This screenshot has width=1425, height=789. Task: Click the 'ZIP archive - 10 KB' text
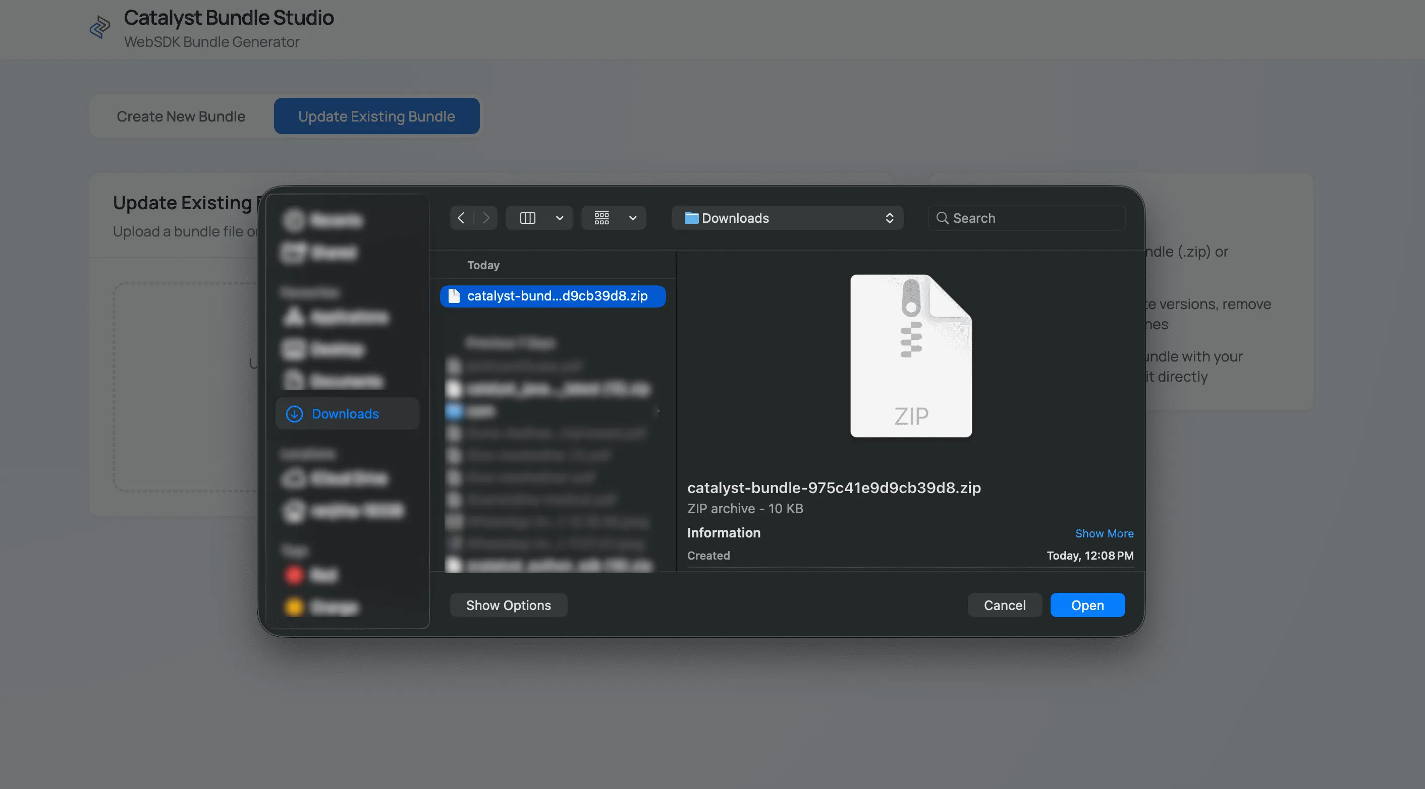[x=745, y=508]
